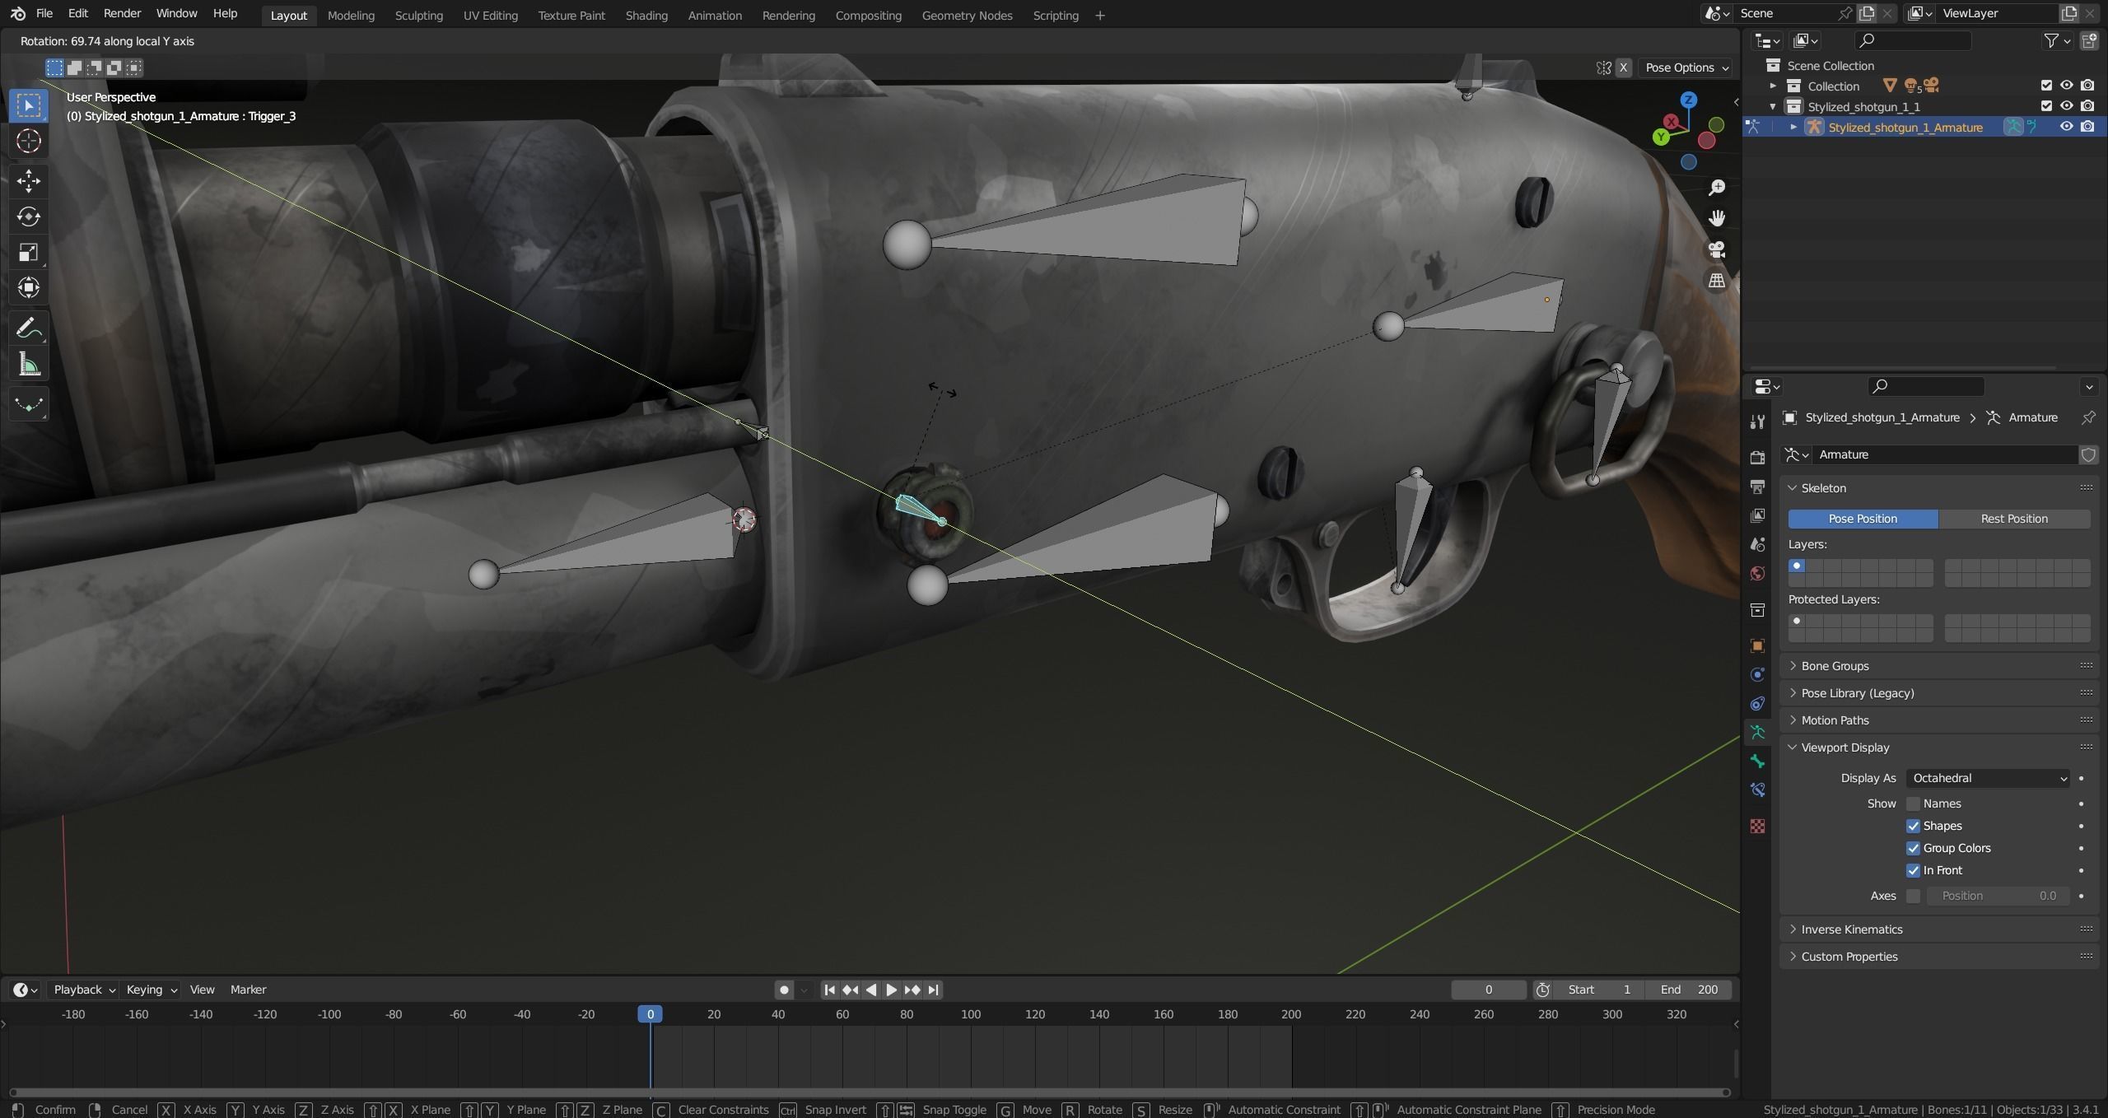Open the View Layer properties tab
2108x1118 pixels.
(1757, 515)
